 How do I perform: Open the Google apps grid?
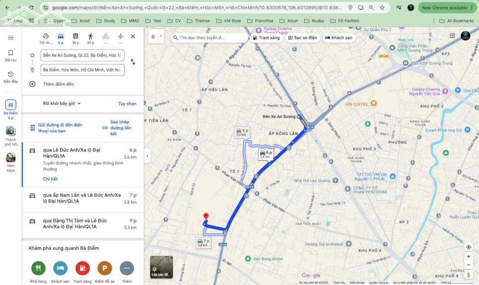452,36
